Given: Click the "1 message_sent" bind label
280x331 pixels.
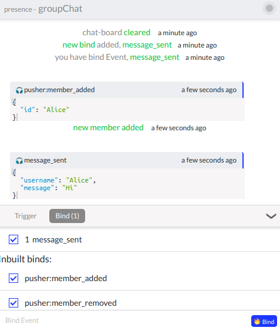Looking at the screenshot, I should click(x=53, y=240).
